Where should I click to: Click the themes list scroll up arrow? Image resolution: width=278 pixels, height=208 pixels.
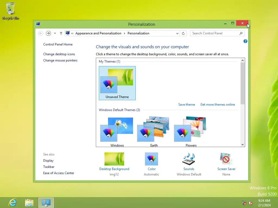tap(242, 60)
